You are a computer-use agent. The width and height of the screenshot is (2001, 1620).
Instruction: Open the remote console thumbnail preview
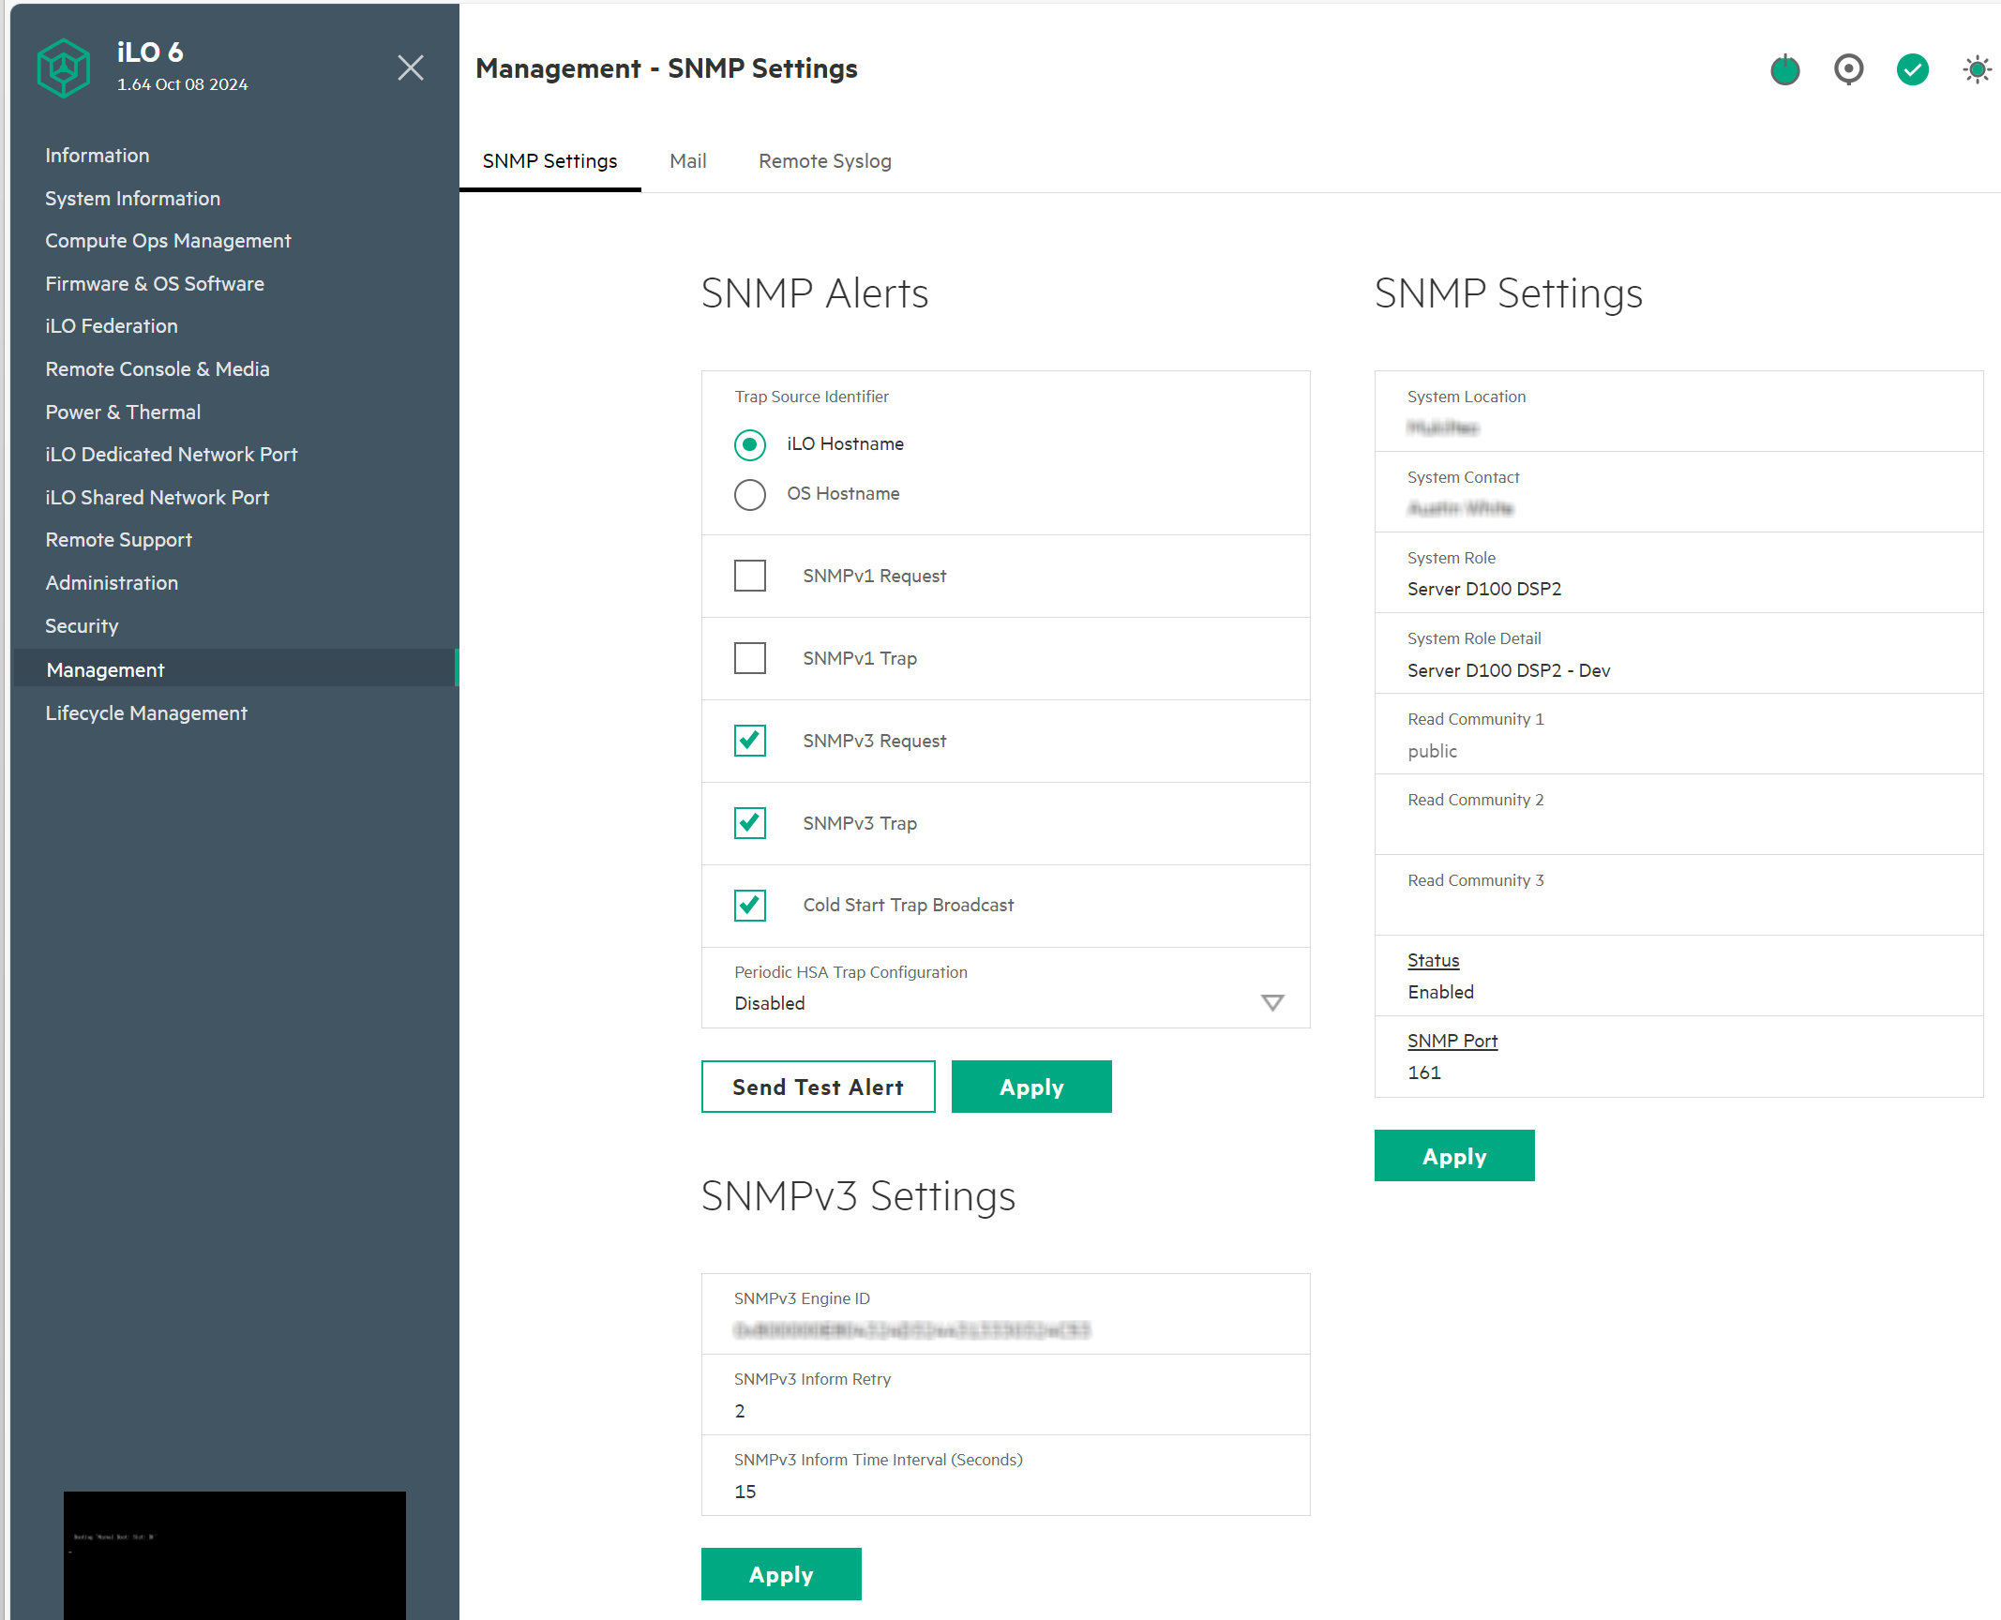coord(234,1555)
